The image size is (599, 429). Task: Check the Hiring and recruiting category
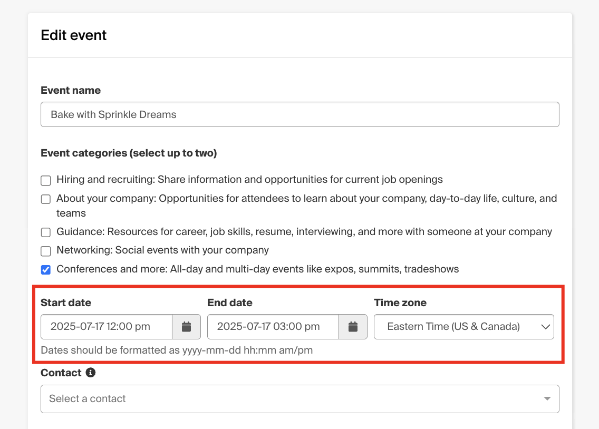click(x=45, y=180)
